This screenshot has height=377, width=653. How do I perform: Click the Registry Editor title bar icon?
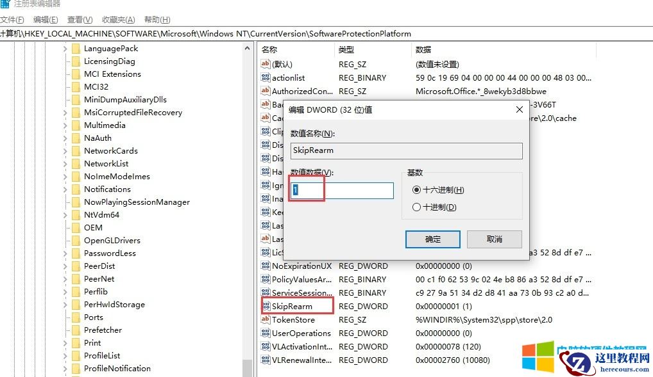click(x=6, y=4)
